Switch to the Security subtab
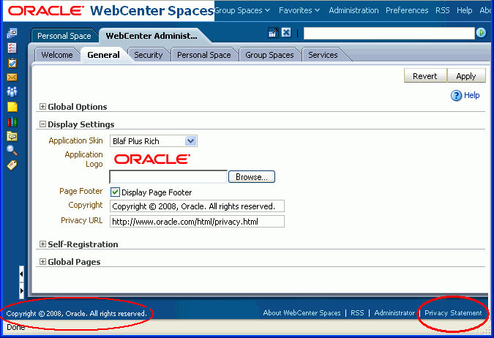This screenshot has width=494, height=338. (x=149, y=55)
